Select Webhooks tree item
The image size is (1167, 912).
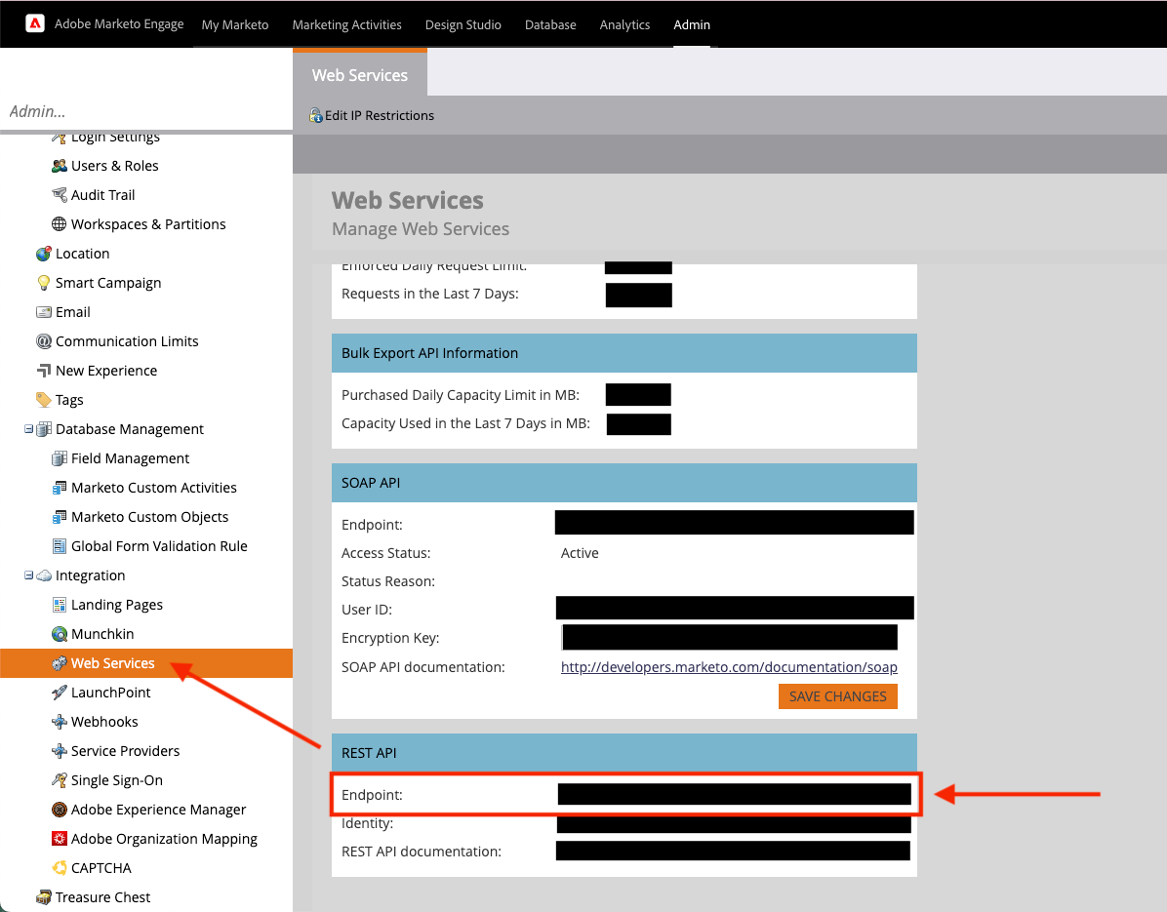104,722
